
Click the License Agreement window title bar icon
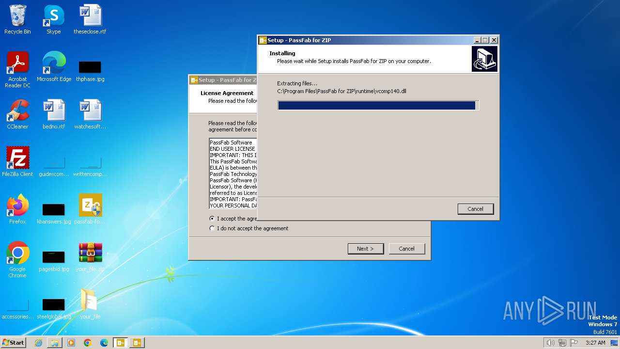194,80
